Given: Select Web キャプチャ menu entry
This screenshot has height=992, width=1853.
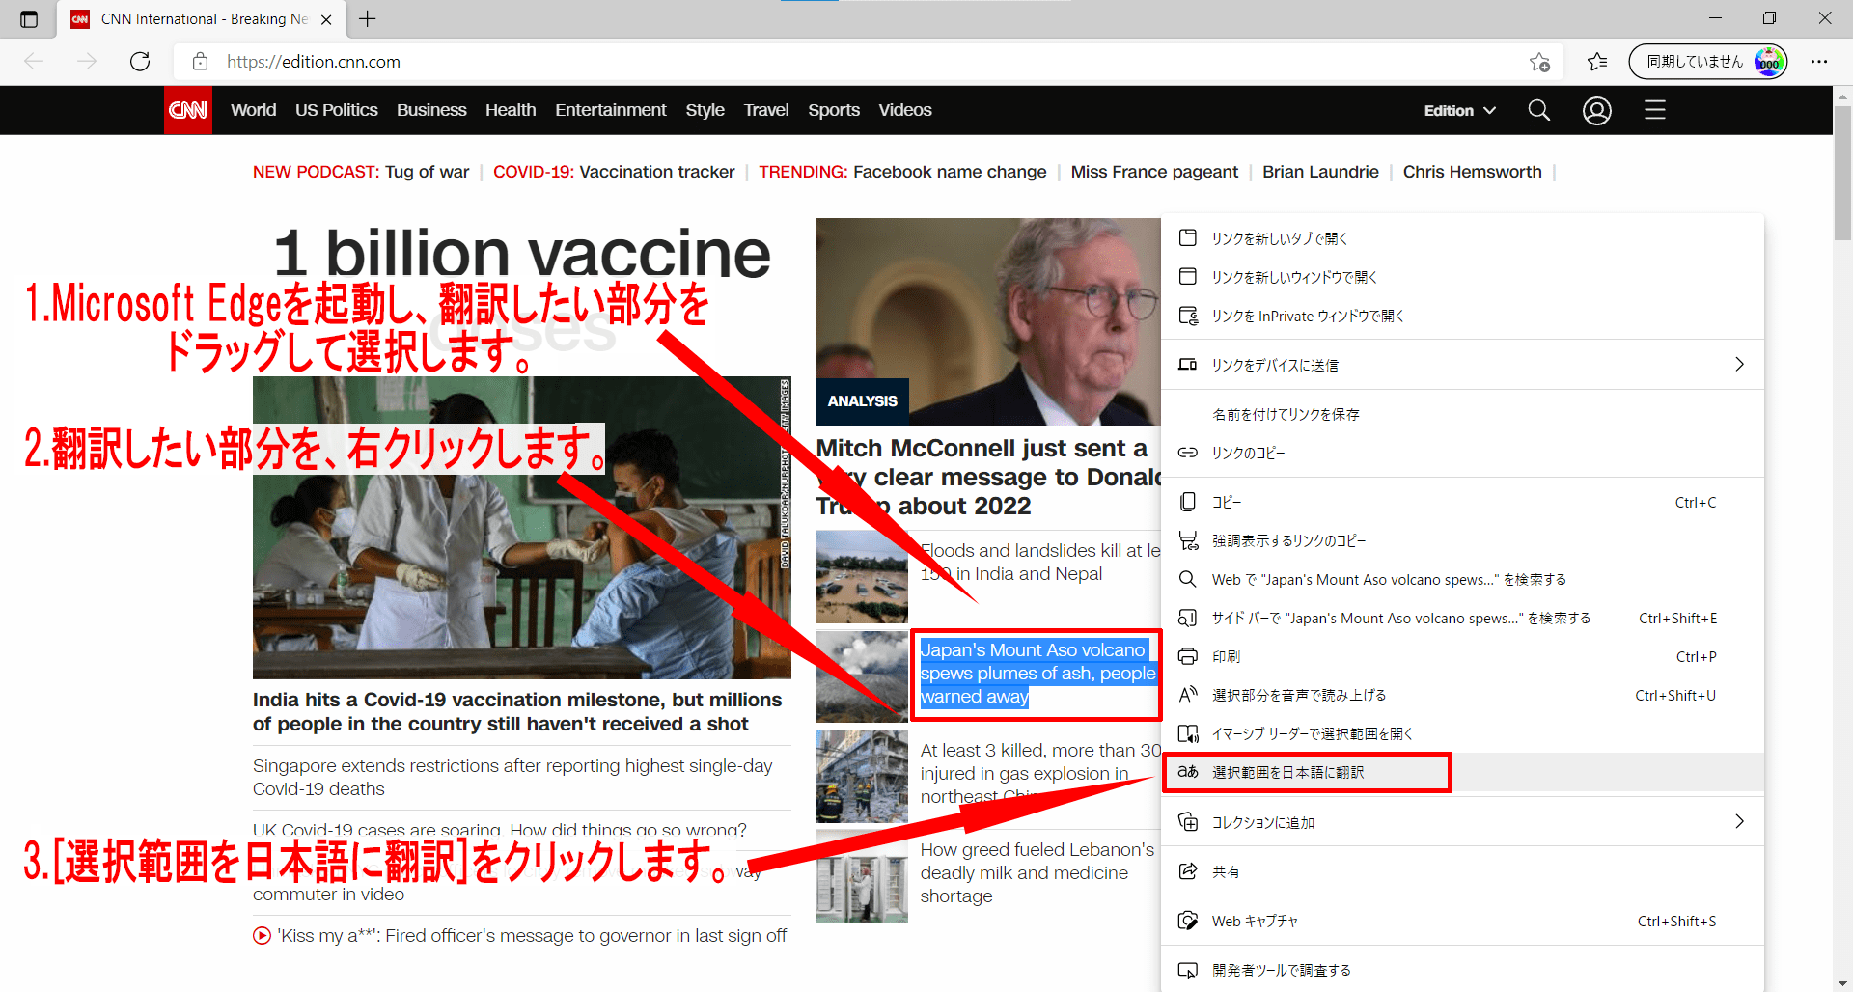Looking at the screenshot, I should click(1255, 921).
